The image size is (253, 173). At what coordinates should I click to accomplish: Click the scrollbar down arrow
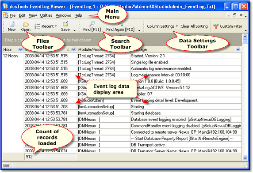[x=245, y=158]
